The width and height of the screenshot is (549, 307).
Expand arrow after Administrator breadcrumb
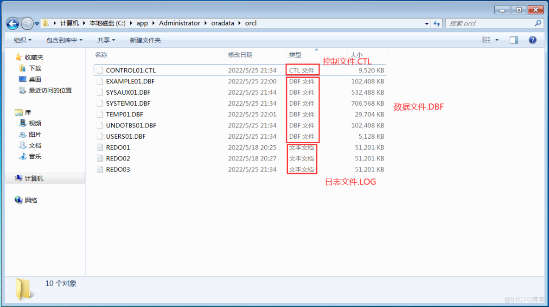point(205,23)
